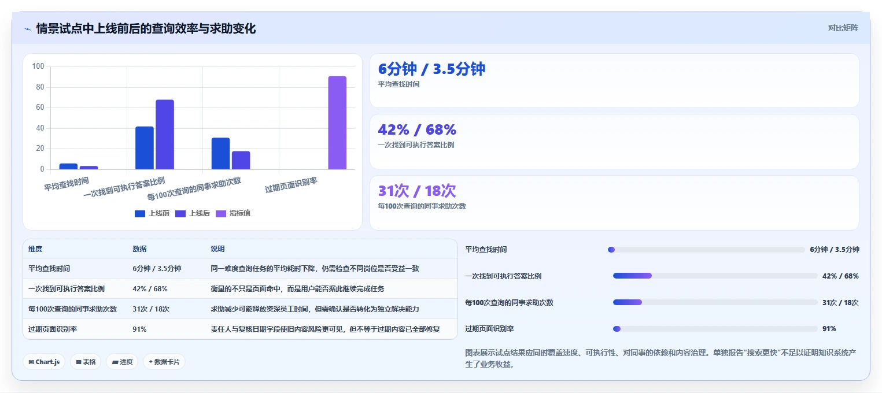Click the sparkle icon in 数据卡片 chip
This screenshot has height=393, width=882.
150,362
